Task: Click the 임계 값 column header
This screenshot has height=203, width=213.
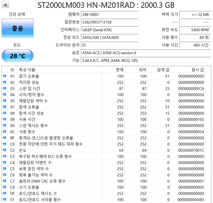Action: click(x=159, y=70)
